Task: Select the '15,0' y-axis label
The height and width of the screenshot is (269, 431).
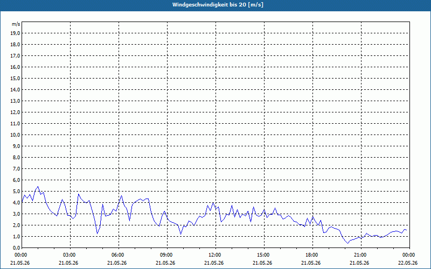Action: (15, 78)
